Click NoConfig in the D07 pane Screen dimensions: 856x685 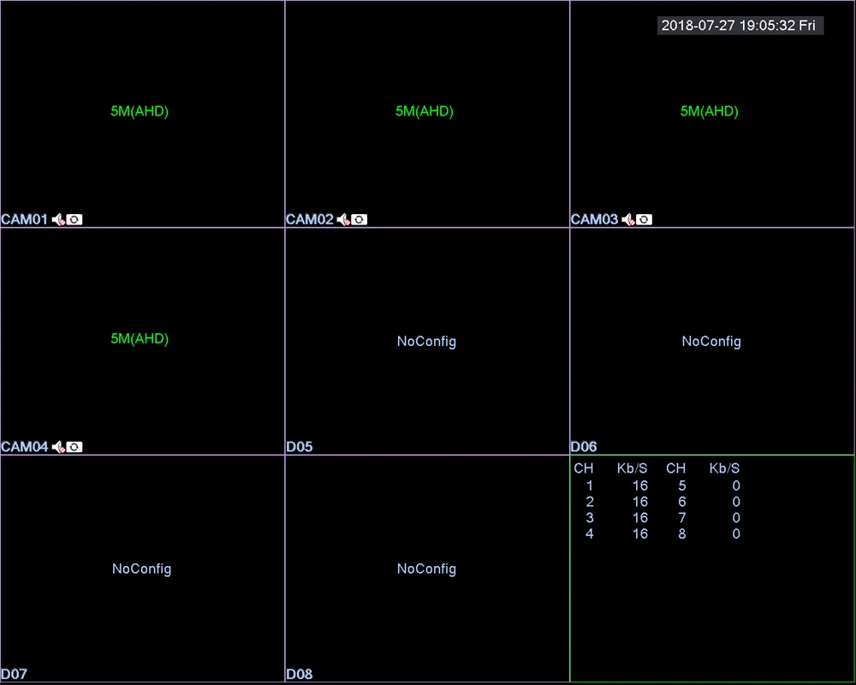click(141, 569)
